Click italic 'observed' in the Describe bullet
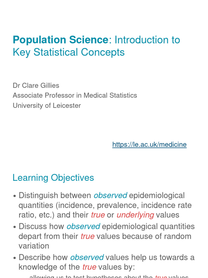 click(87, 257)
